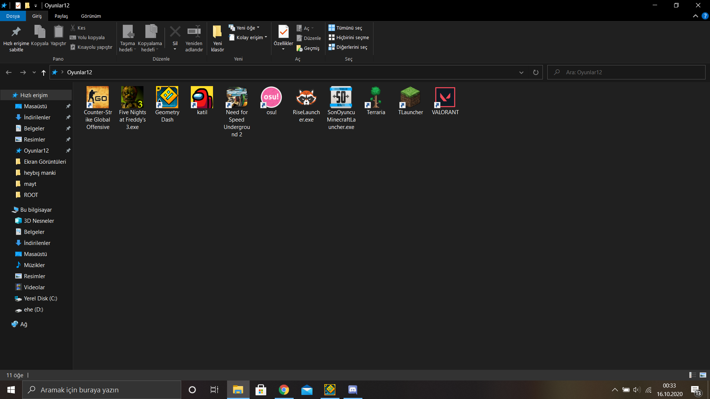Click Kısayolu yapıştır command

coord(91,47)
